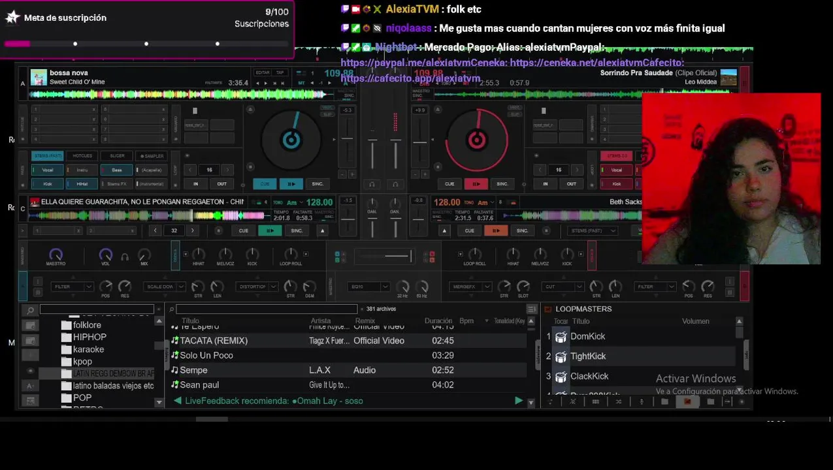This screenshot has height=470, width=833.
Task: Open the STEMS (FAST) dropdown on right deck
Action: click(x=593, y=230)
